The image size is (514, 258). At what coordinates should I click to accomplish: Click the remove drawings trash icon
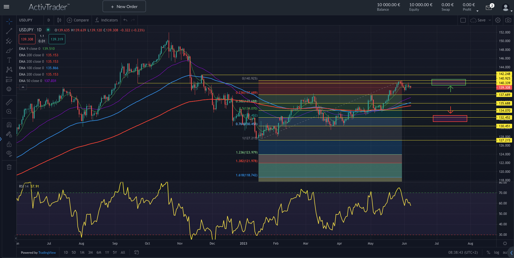point(9,167)
